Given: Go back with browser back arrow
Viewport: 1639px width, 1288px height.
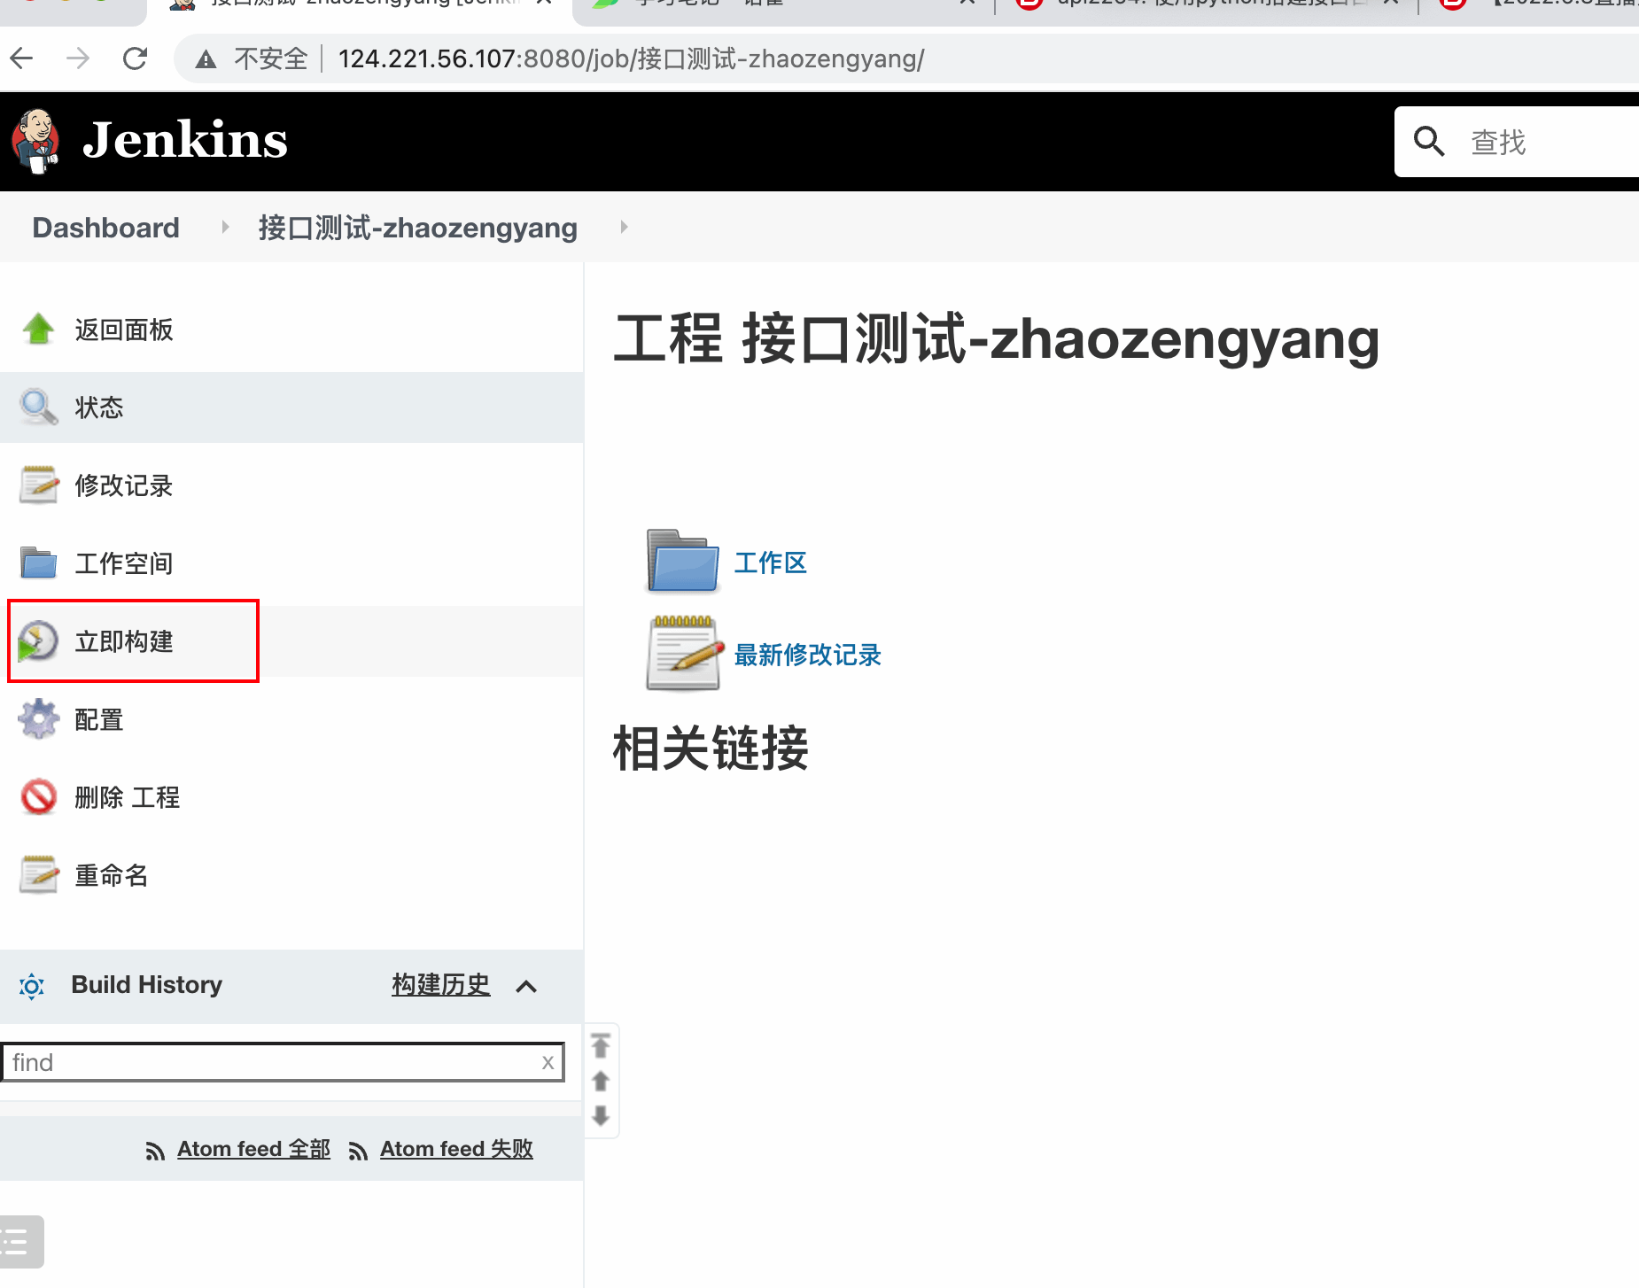Looking at the screenshot, I should pos(21,59).
